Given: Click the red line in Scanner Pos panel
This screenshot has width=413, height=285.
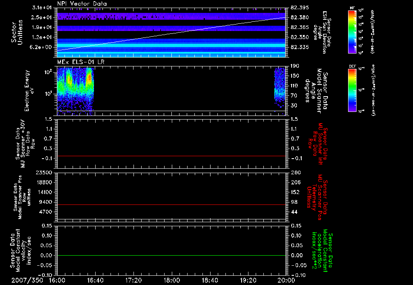Looking at the screenshot, I should tap(171, 205).
